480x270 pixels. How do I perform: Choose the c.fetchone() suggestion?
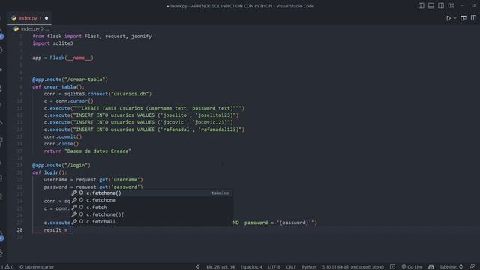click(152, 193)
